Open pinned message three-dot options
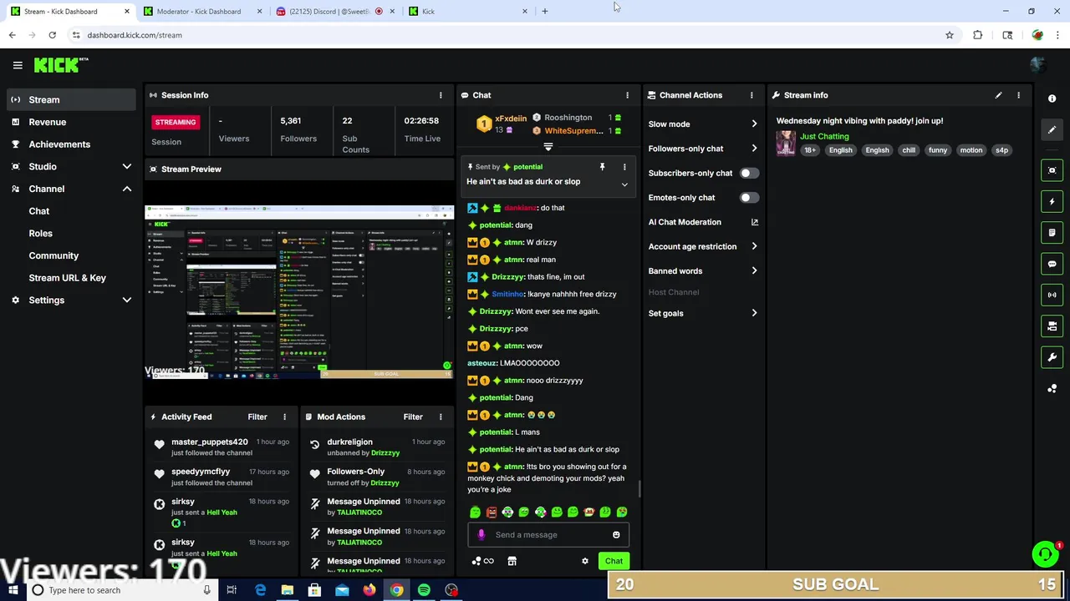This screenshot has width=1070, height=601. (624, 167)
